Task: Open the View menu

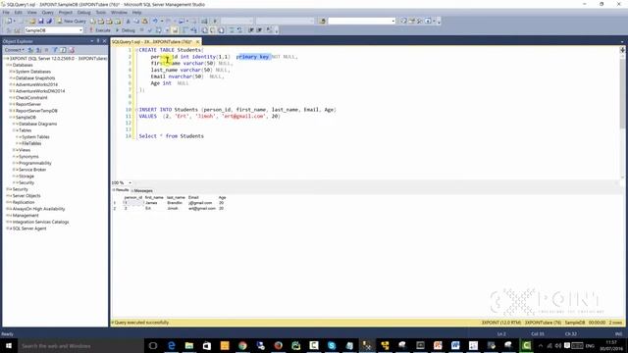Action: (31, 13)
